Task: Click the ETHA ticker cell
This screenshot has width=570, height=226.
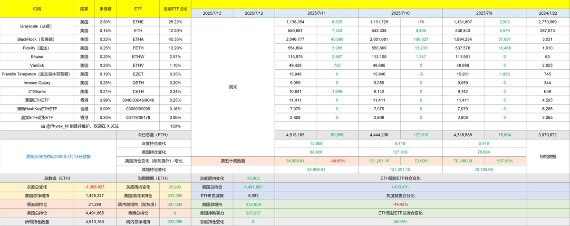Action: (138, 39)
